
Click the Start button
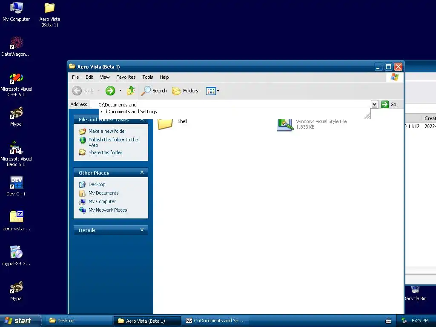20,321
